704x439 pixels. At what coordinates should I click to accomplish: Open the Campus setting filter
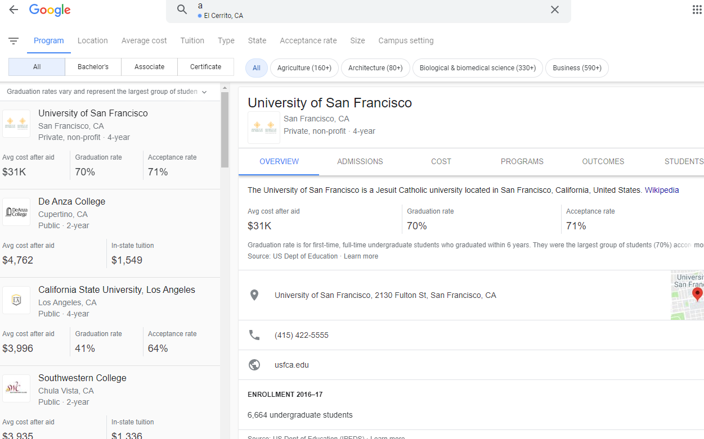point(406,40)
